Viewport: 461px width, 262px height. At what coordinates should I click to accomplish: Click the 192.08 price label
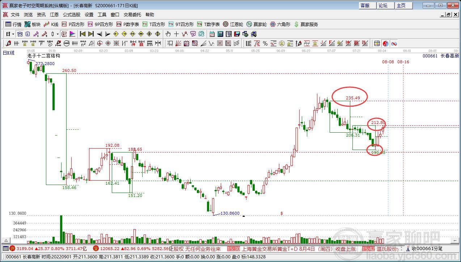113,145
